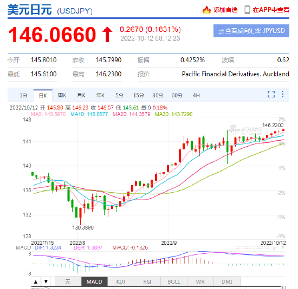
Task: Click the MA30: 143.7290 legend label
Action: pyautogui.click(x=174, y=114)
